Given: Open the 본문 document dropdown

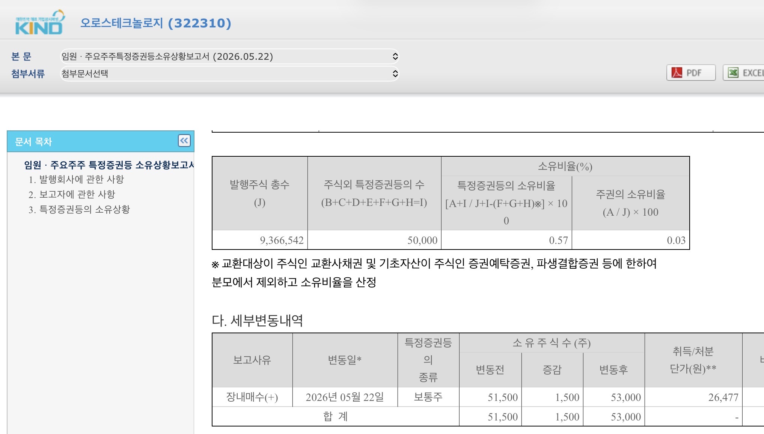Looking at the screenshot, I should click(x=229, y=56).
